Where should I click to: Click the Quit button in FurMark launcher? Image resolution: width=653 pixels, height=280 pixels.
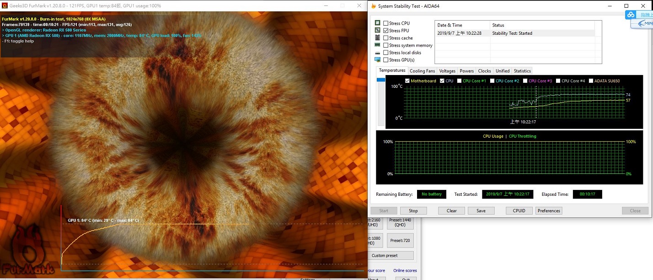[406, 279]
